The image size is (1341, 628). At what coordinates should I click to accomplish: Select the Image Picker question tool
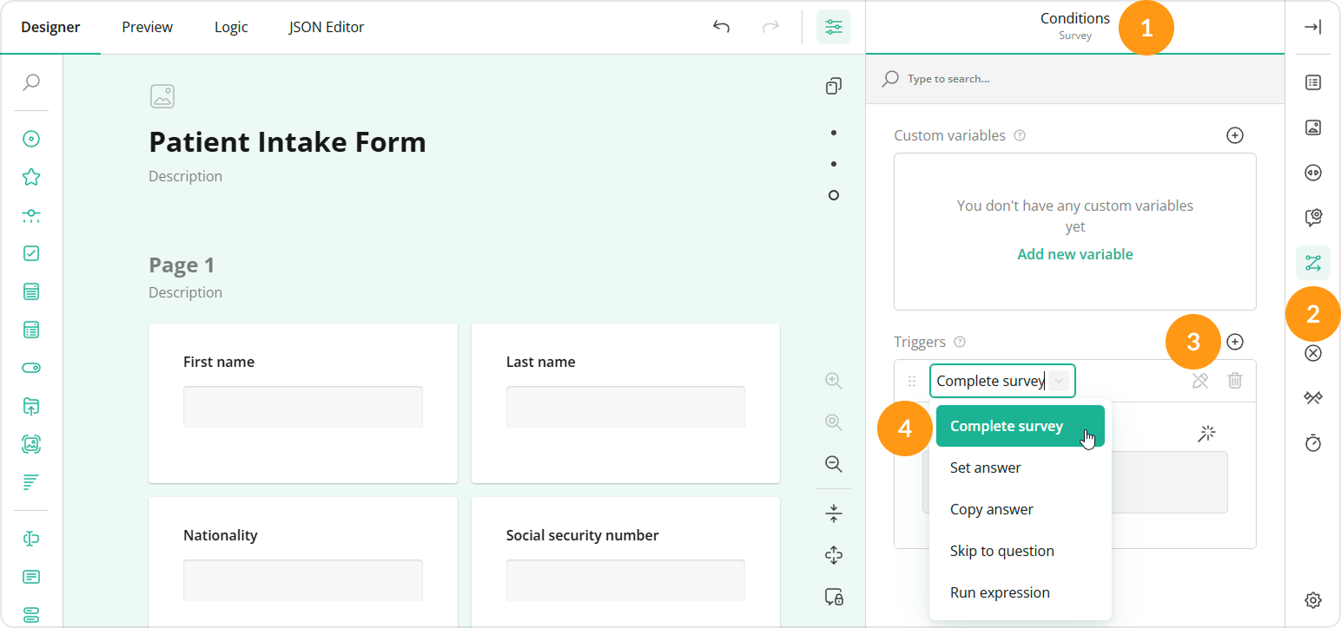31,444
